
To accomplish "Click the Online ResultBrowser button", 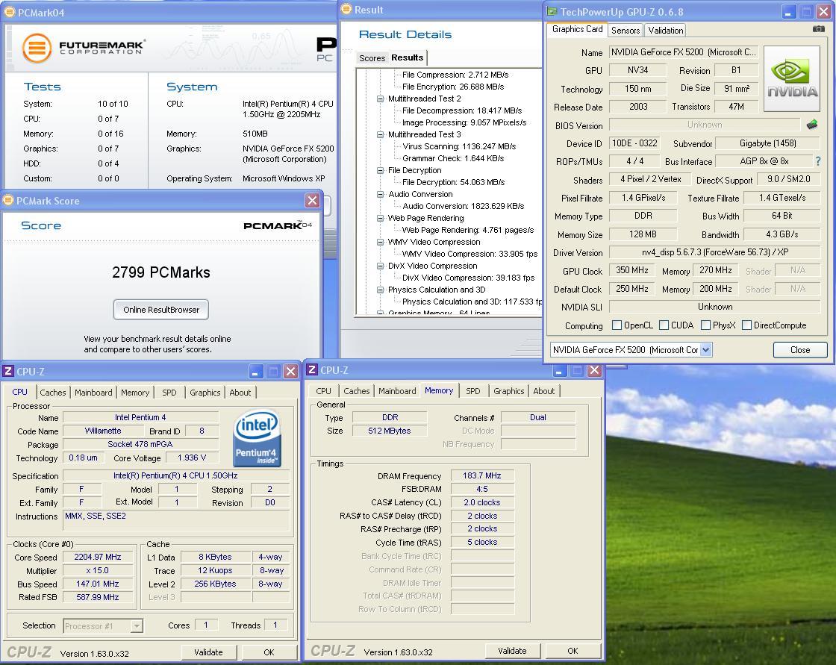I will 161,310.
